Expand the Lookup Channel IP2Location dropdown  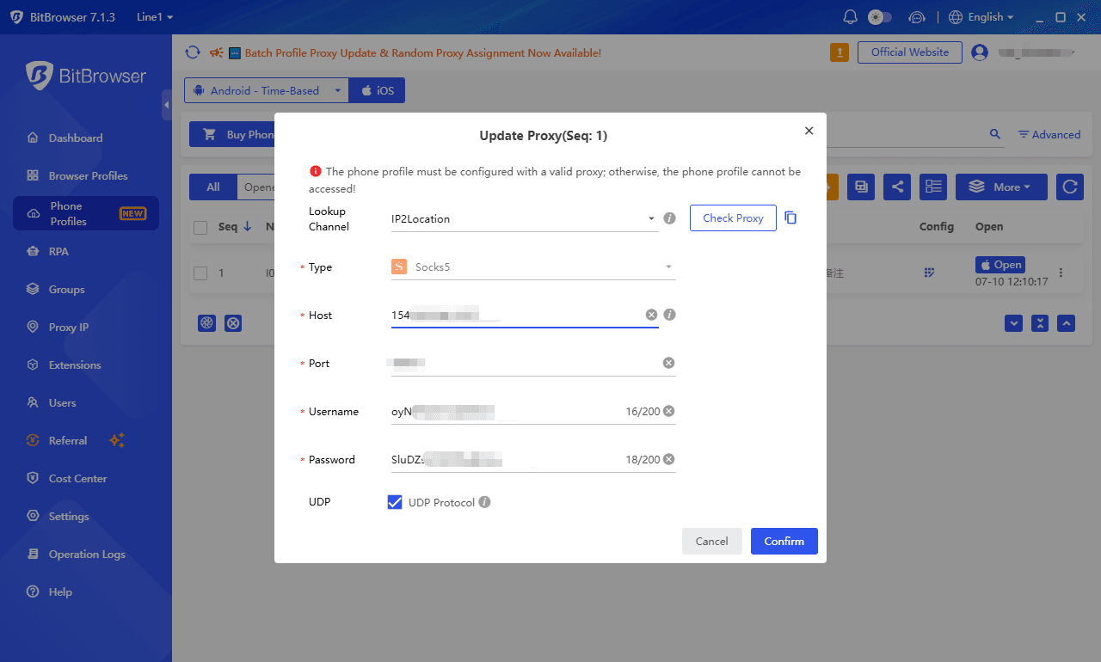click(525, 218)
